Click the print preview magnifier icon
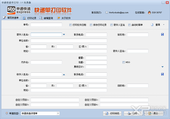This screenshot has width=170, height=119. click(x=107, y=113)
